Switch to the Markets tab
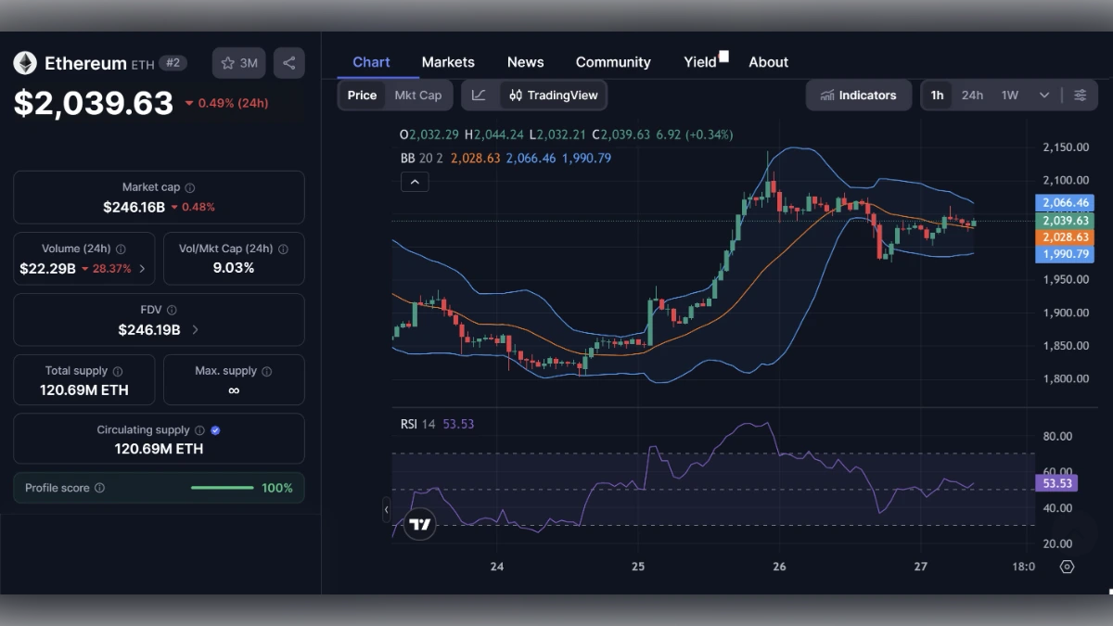This screenshot has width=1113, height=626. (448, 62)
